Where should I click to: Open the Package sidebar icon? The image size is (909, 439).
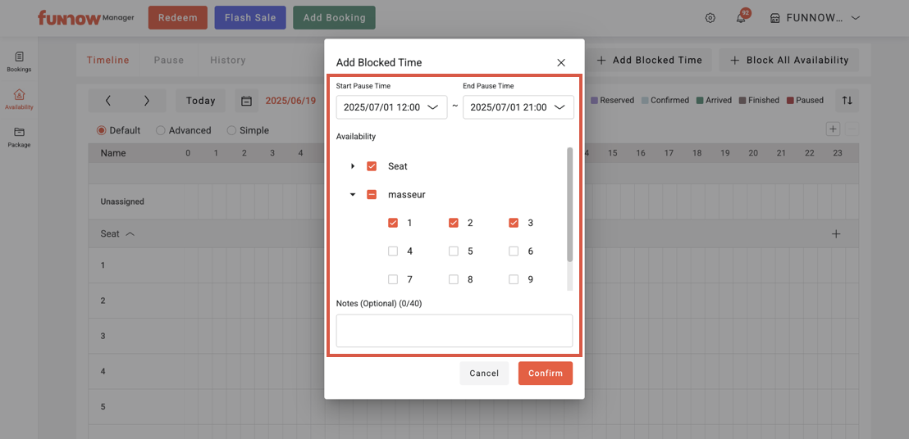pos(19,136)
